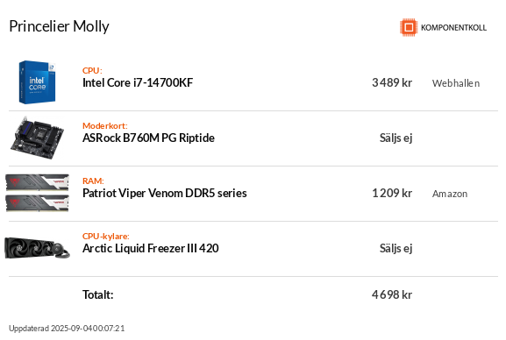Select the Patriot Viper RAM sticks image
Viewport: 506px width, 340px height.
[37, 193]
